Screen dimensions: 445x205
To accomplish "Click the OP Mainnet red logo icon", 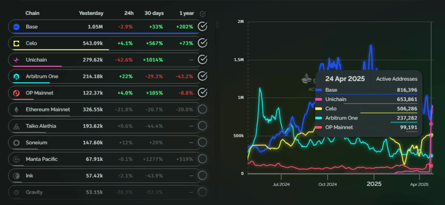I will (17, 93).
